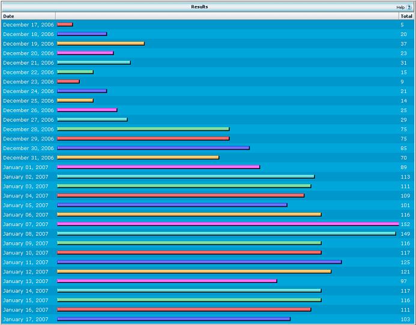Click the red bar for December 17, 2006
Screen dimensions: 416x325
click(x=65, y=25)
